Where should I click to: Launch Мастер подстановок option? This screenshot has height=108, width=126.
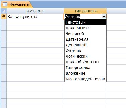click(x=85, y=79)
